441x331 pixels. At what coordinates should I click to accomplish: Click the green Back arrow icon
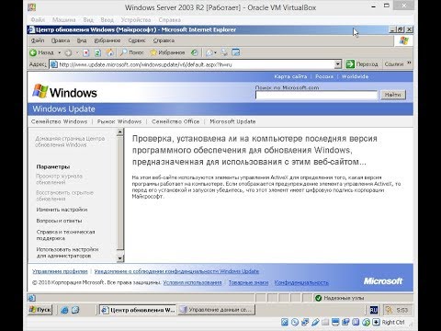click(33, 52)
